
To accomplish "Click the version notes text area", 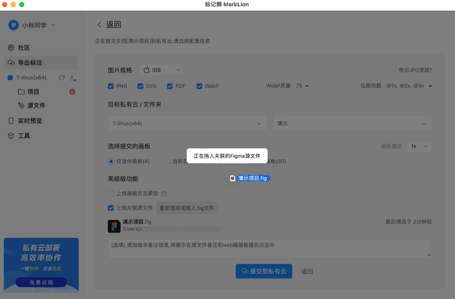I will pyautogui.click(x=269, y=249).
